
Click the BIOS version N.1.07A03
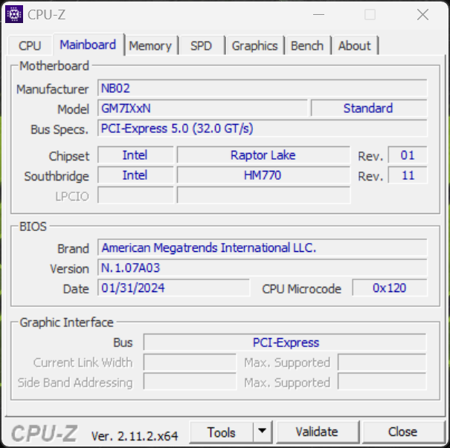(263, 267)
